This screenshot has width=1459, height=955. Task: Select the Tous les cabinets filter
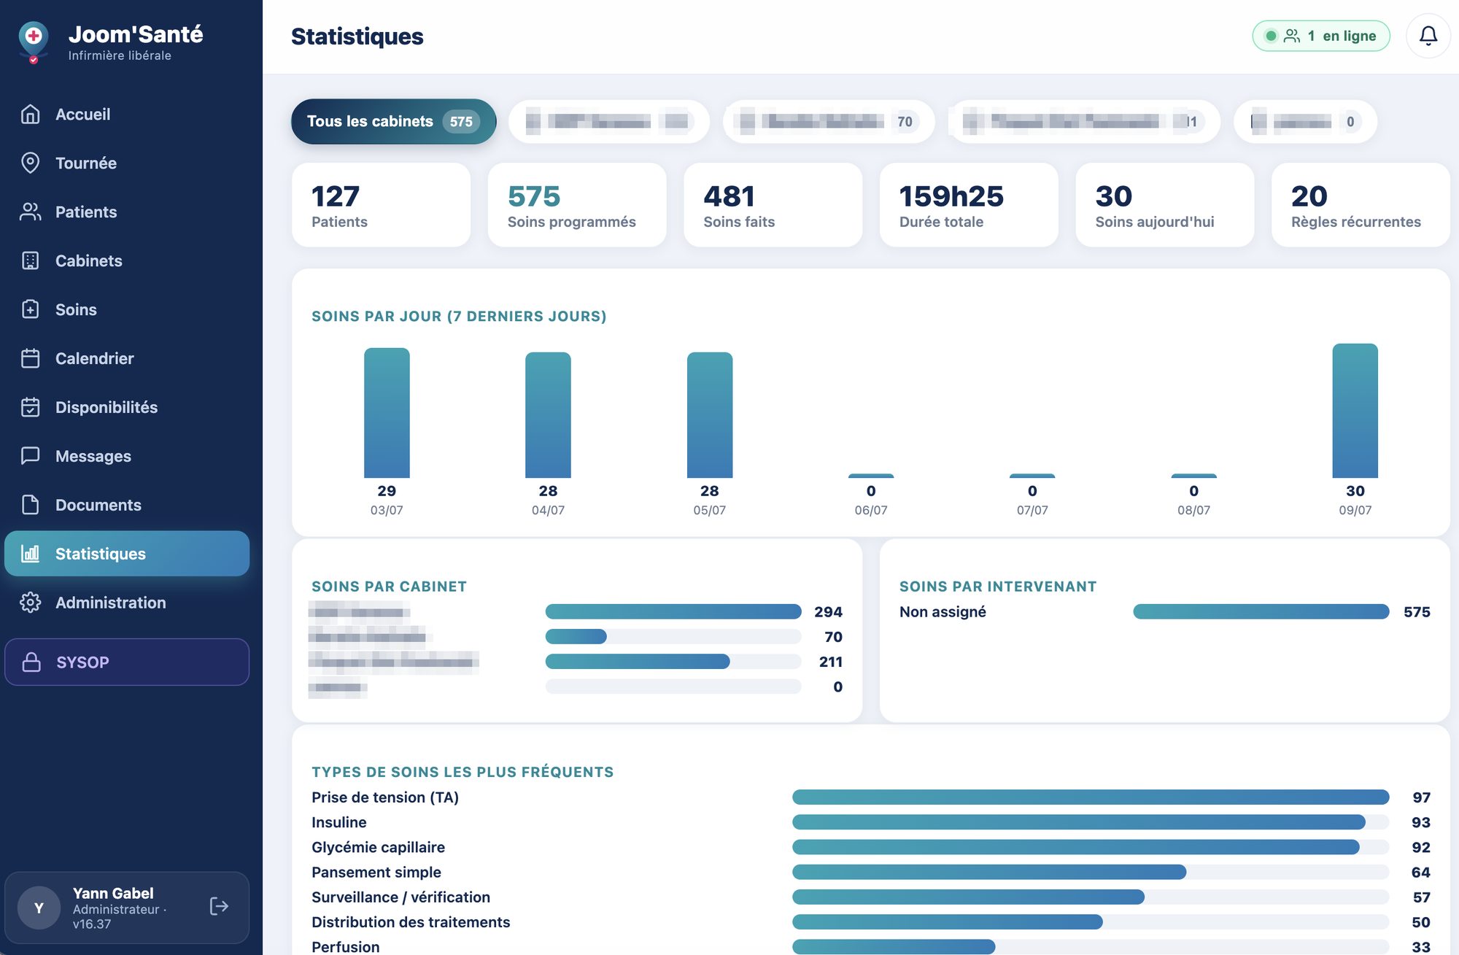click(393, 122)
